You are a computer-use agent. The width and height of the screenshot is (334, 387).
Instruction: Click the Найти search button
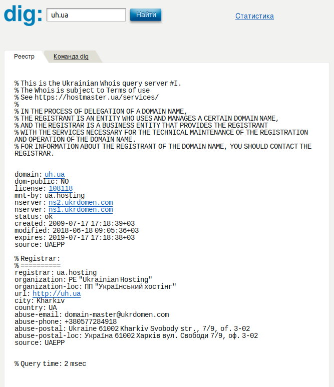tap(146, 15)
